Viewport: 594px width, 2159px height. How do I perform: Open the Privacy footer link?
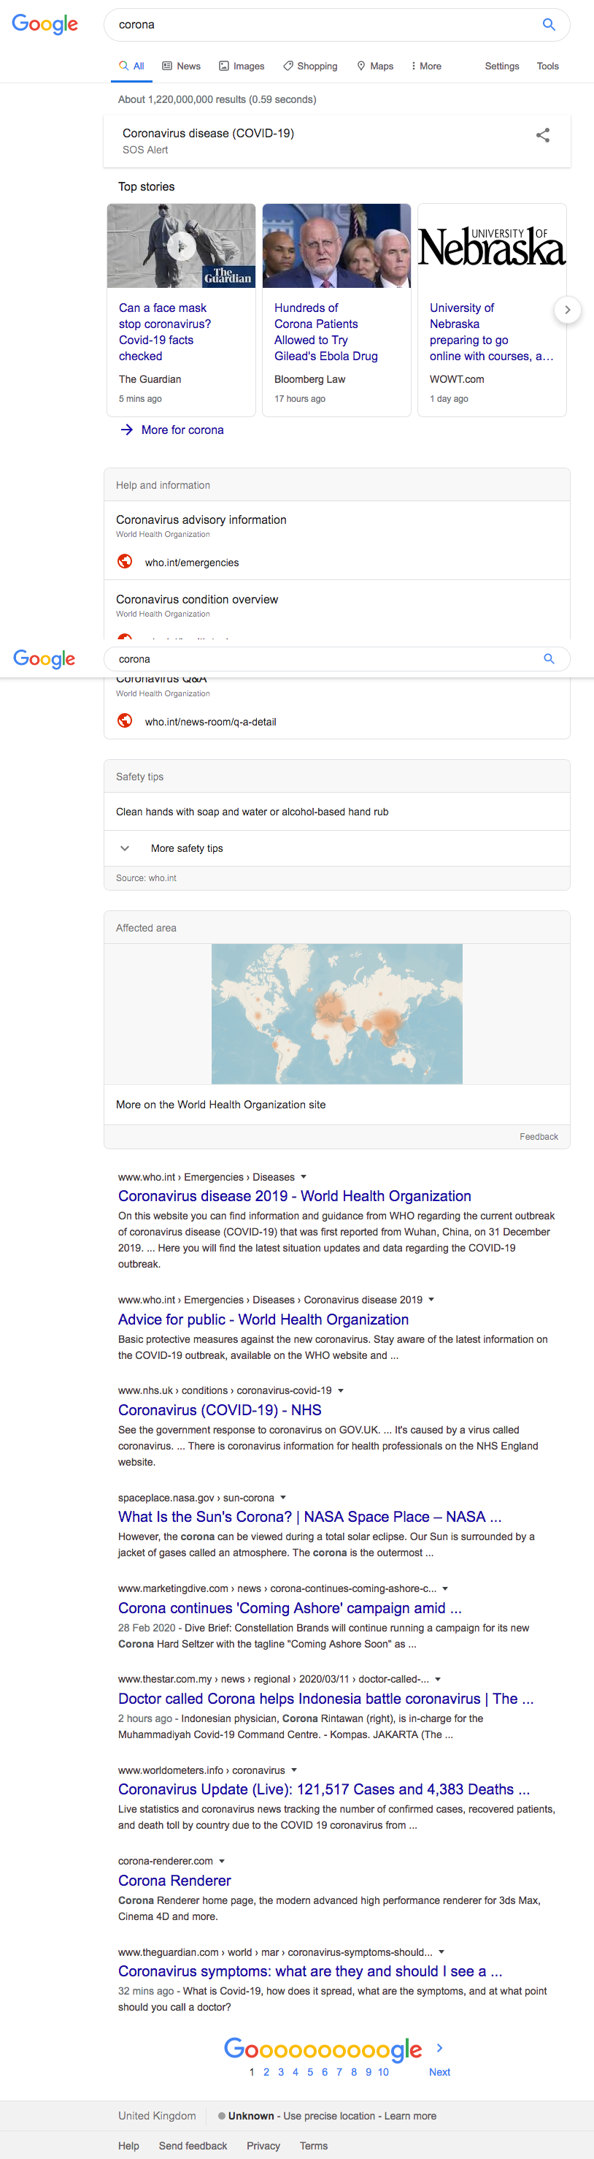pyautogui.click(x=263, y=2146)
